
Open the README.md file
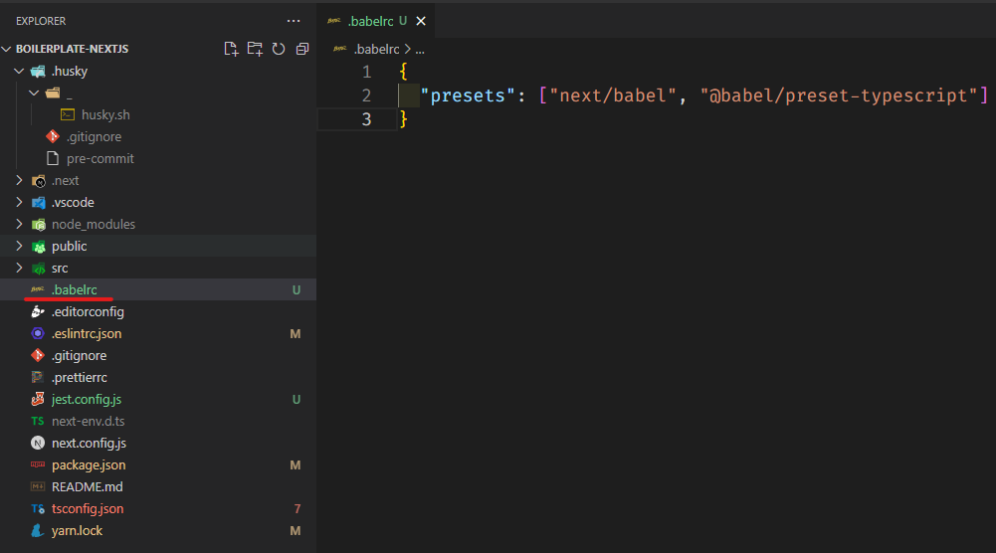[87, 487]
